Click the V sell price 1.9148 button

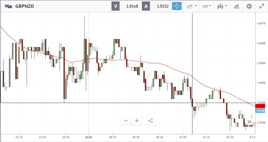click(126, 6)
